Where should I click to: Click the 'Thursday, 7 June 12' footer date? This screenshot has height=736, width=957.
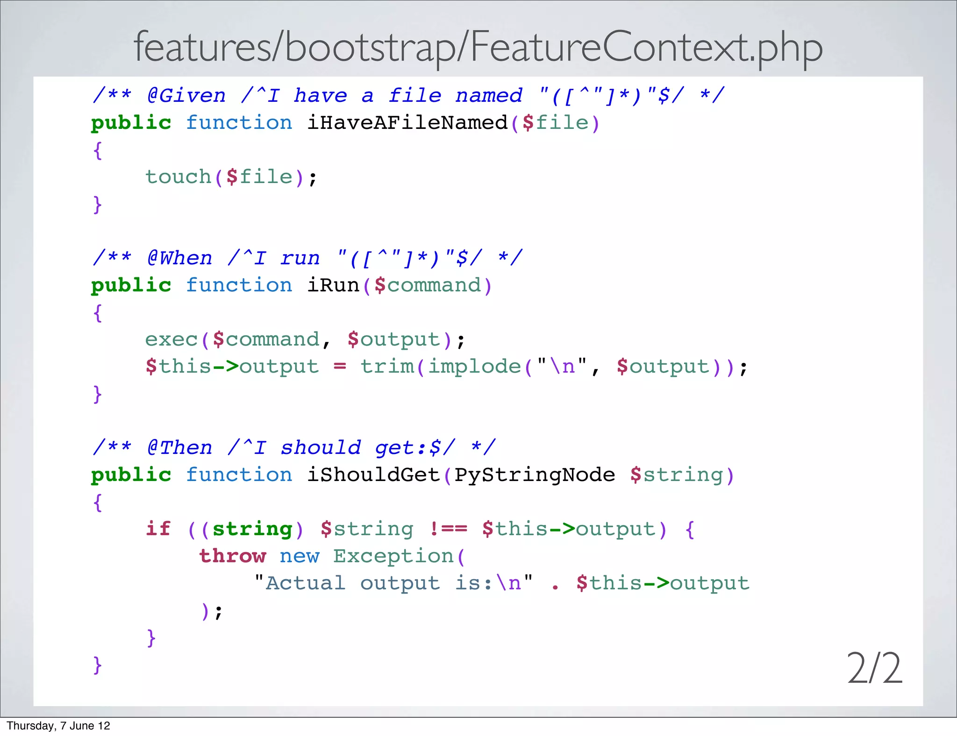point(58,726)
